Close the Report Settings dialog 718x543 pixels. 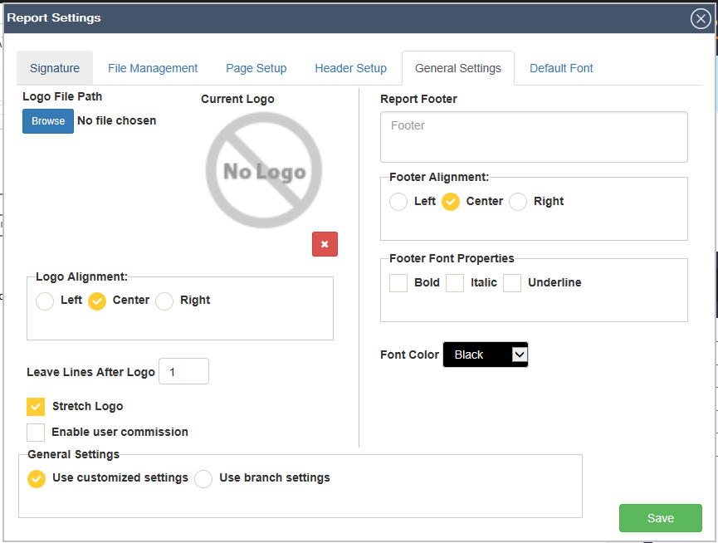[701, 19]
